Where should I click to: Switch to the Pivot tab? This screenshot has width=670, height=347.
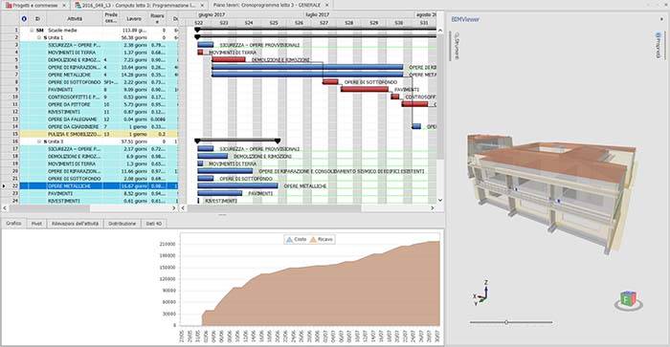(36, 224)
